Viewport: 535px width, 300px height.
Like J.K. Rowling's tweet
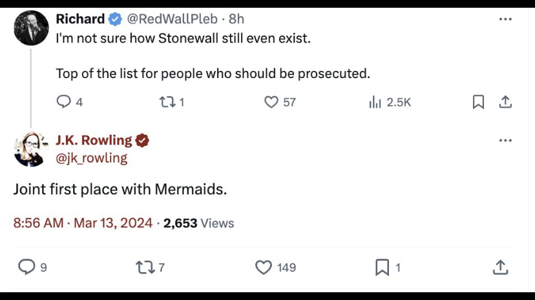pos(264,266)
